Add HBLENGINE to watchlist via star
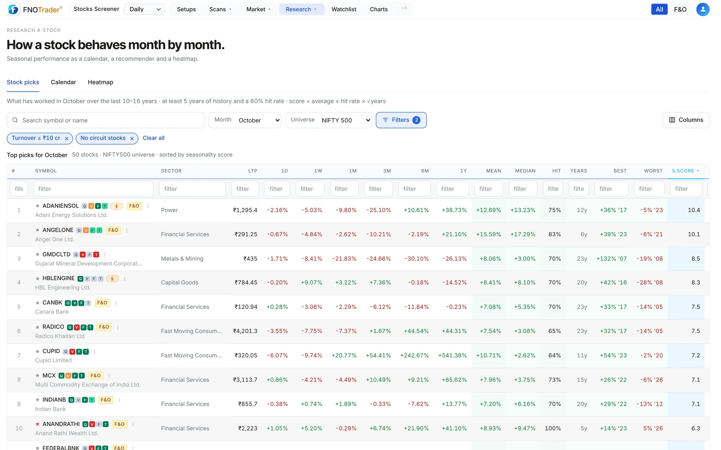721x450 pixels. 38,279
